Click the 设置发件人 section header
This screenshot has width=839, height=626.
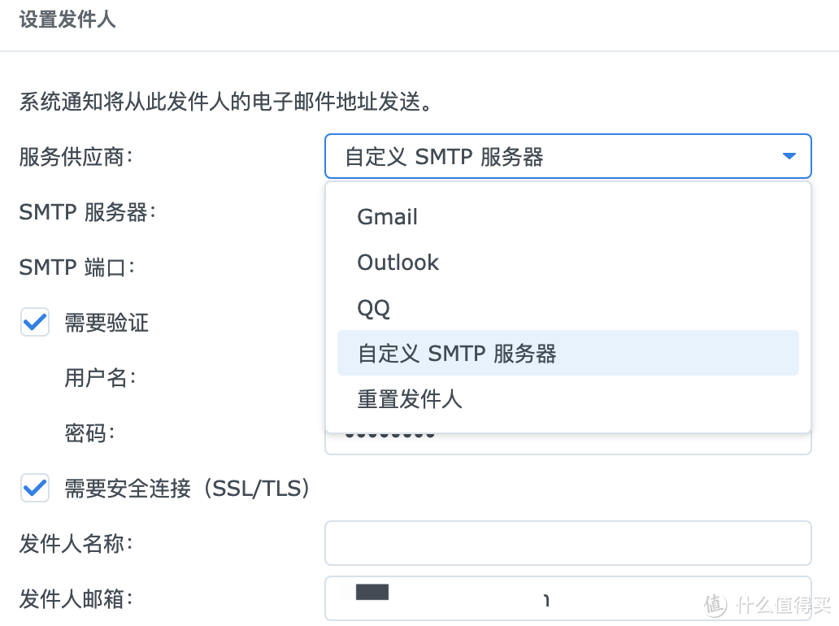[x=67, y=20]
